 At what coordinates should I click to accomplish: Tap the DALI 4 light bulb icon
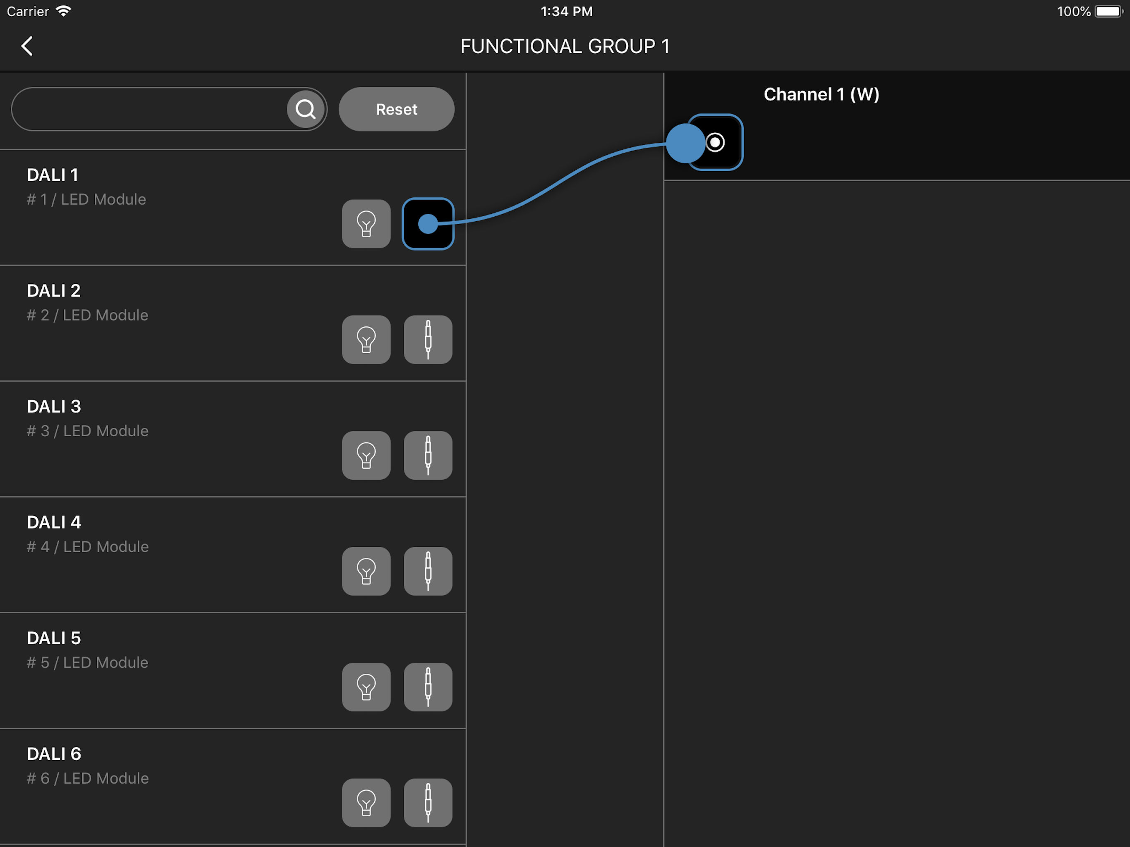[x=366, y=571]
